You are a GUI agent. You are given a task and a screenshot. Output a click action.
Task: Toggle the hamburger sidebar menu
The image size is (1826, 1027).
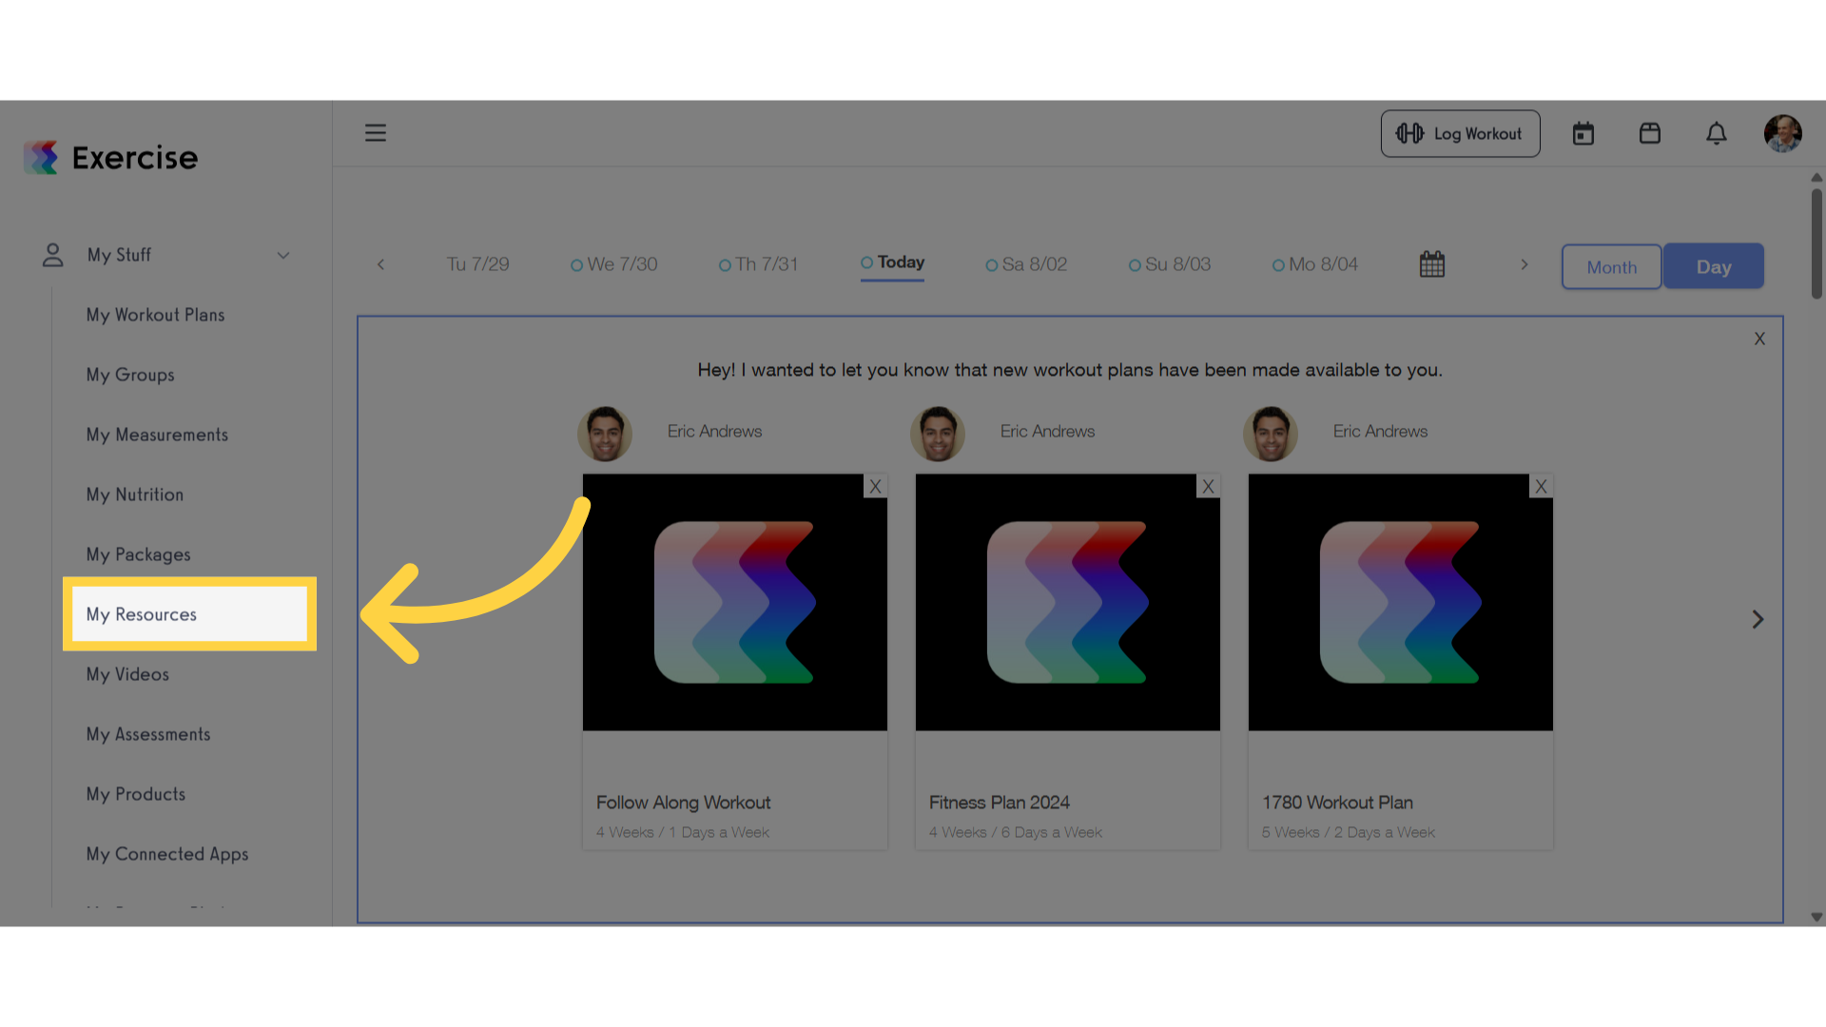click(376, 133)
